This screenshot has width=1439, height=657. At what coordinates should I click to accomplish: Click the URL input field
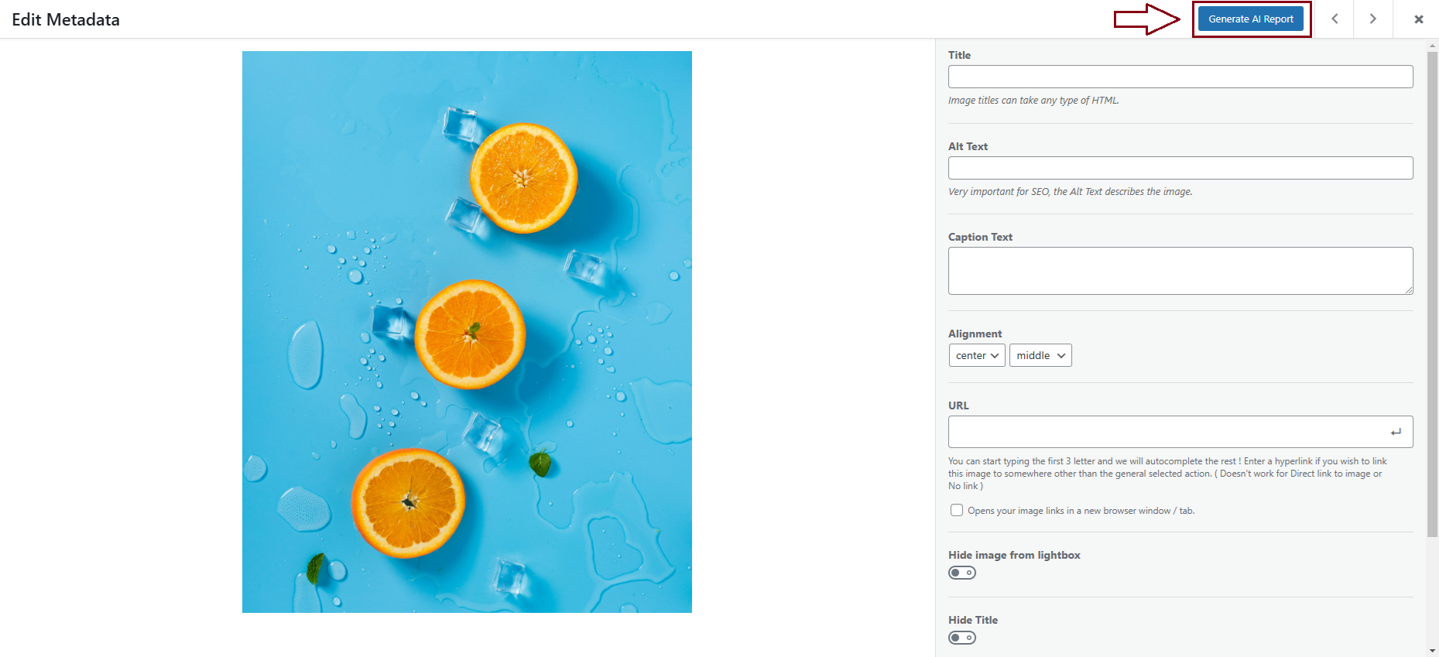(1165, 432)
